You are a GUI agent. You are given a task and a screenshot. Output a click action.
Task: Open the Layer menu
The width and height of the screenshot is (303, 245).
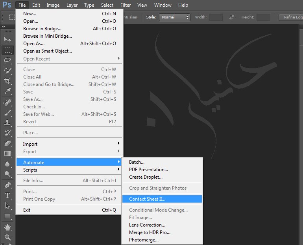click(72, 5)
